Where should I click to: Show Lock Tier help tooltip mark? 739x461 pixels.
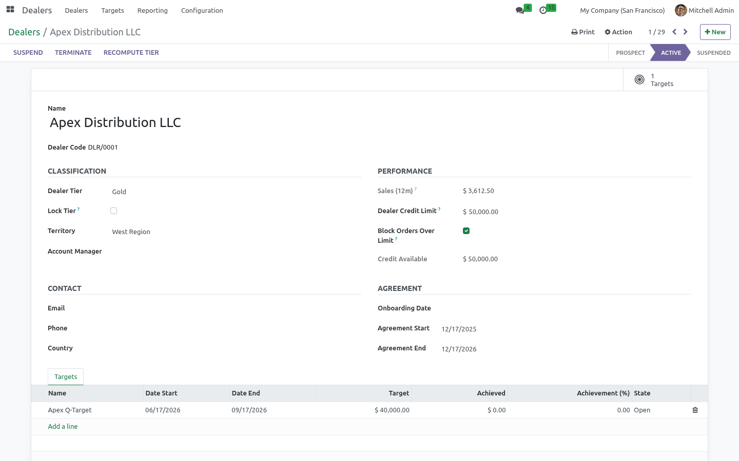point(79,209)
